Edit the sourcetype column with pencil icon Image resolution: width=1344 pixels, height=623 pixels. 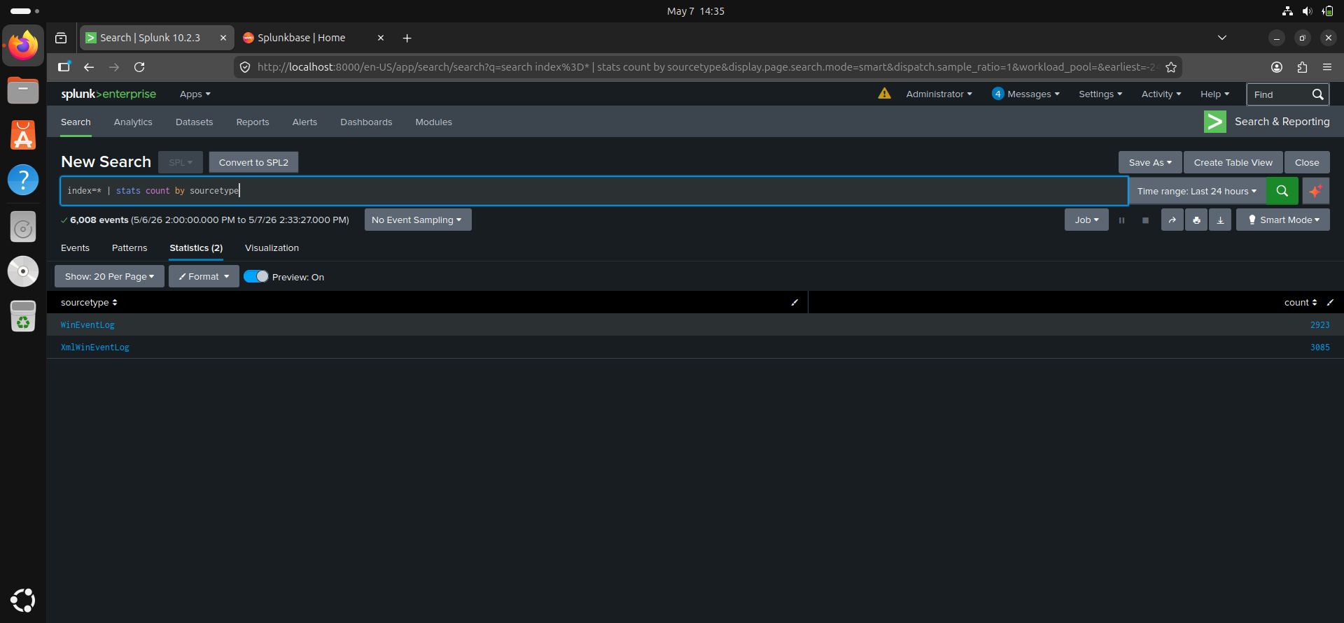[794, 303]
